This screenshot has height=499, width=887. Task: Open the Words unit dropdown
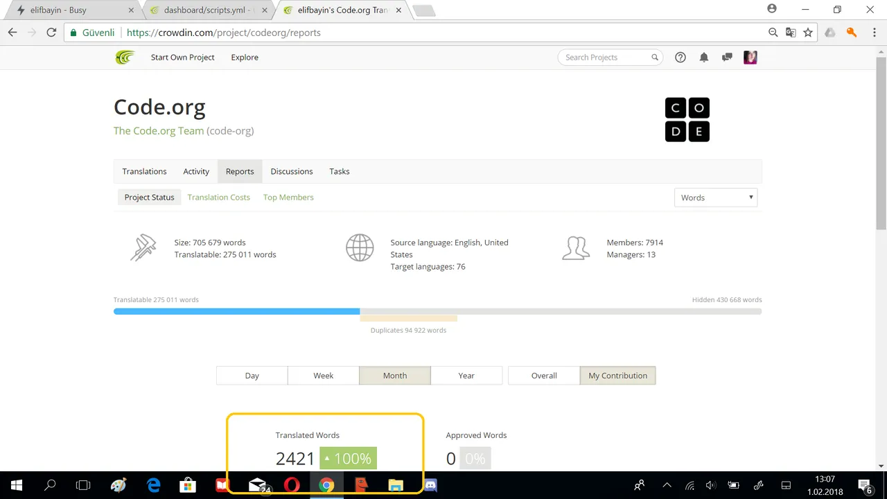pyautogui.click(x=716, y=198)
